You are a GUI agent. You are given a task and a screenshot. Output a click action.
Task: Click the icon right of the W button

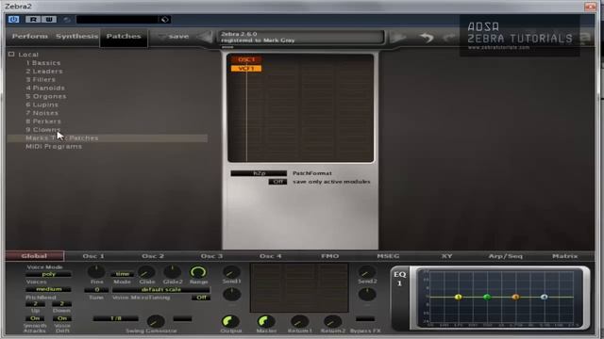point(67,19)
